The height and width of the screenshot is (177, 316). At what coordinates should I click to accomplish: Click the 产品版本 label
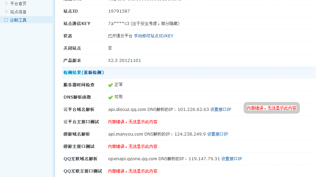72,61
